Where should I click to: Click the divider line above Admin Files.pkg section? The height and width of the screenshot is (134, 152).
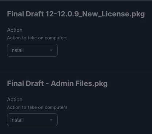tap(76, 70)
